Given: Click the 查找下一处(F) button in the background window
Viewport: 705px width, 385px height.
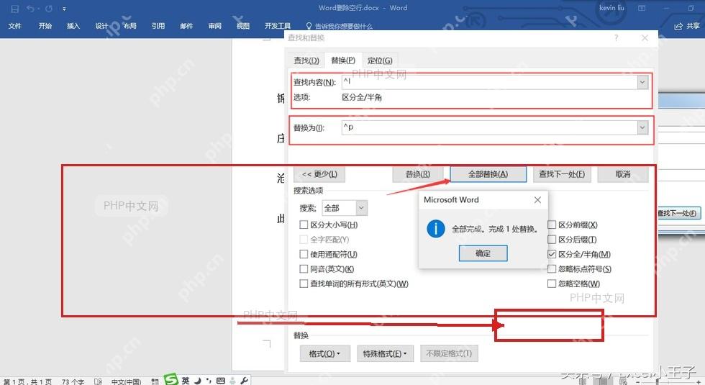Looking at the screenshot, I should (678, 213).
